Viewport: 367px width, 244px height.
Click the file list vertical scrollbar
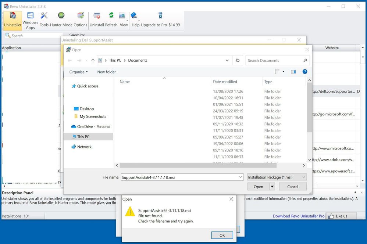coord(309,108)
